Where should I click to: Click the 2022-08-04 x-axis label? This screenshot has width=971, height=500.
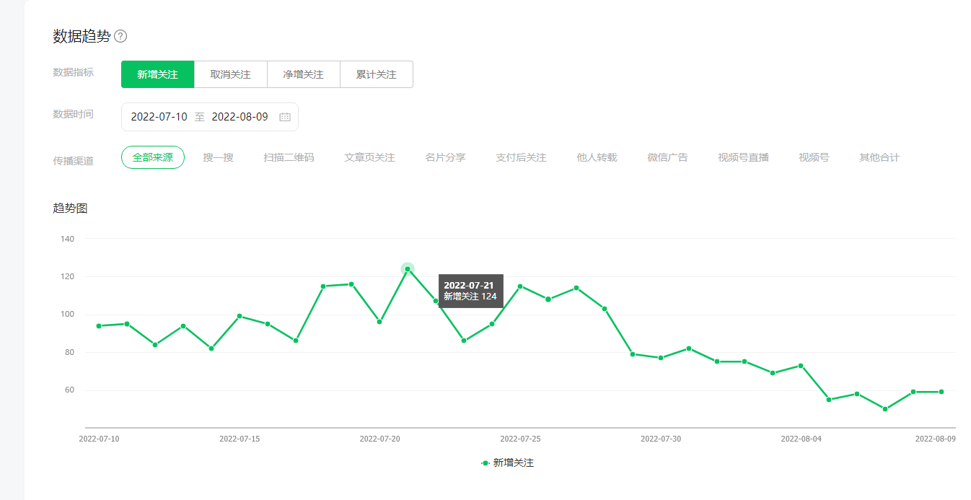click(x=801, y=439)
